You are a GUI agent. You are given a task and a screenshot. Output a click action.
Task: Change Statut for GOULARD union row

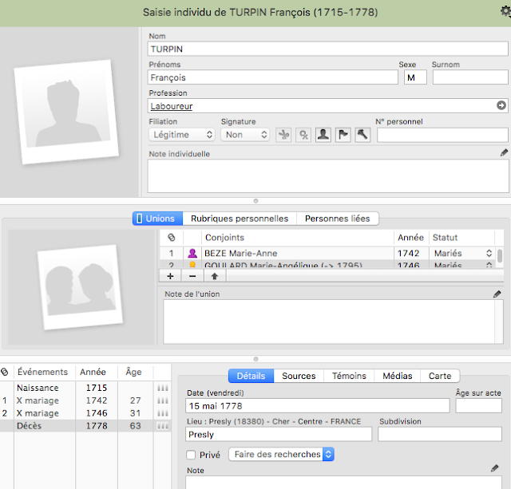[463, 264]
